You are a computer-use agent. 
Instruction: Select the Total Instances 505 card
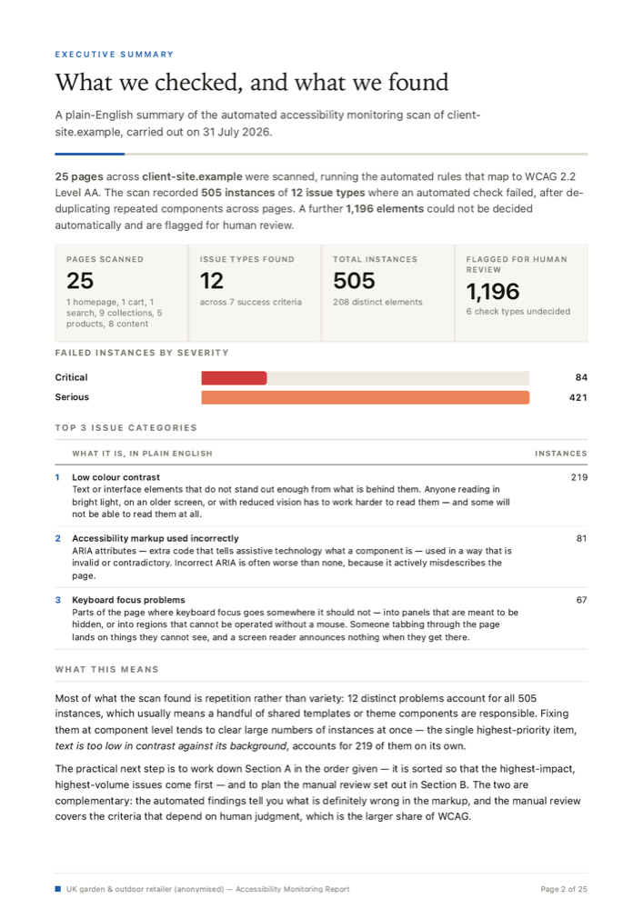tap(387, 293)
